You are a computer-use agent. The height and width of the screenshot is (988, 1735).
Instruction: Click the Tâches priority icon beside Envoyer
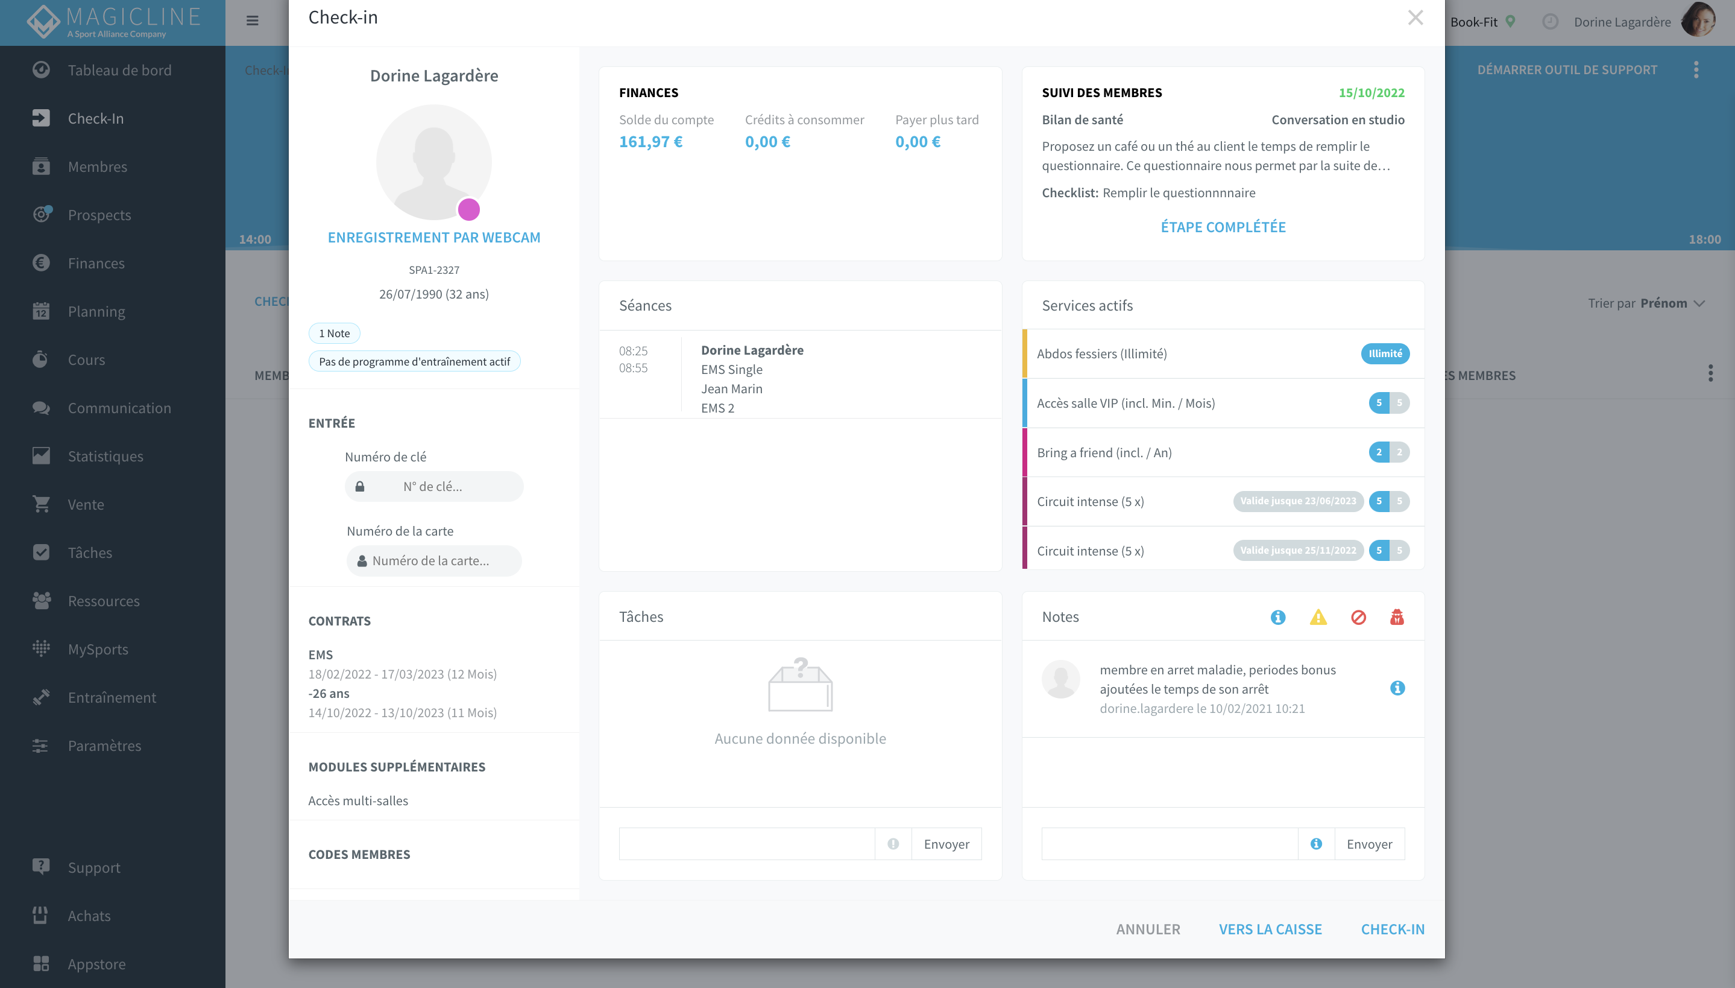pos(893,843)
